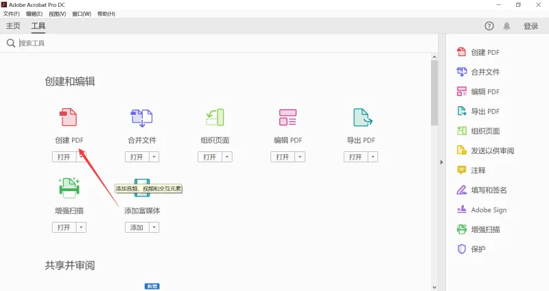Open notifications bell icon
549x291 pixels.
coord(506,26)
